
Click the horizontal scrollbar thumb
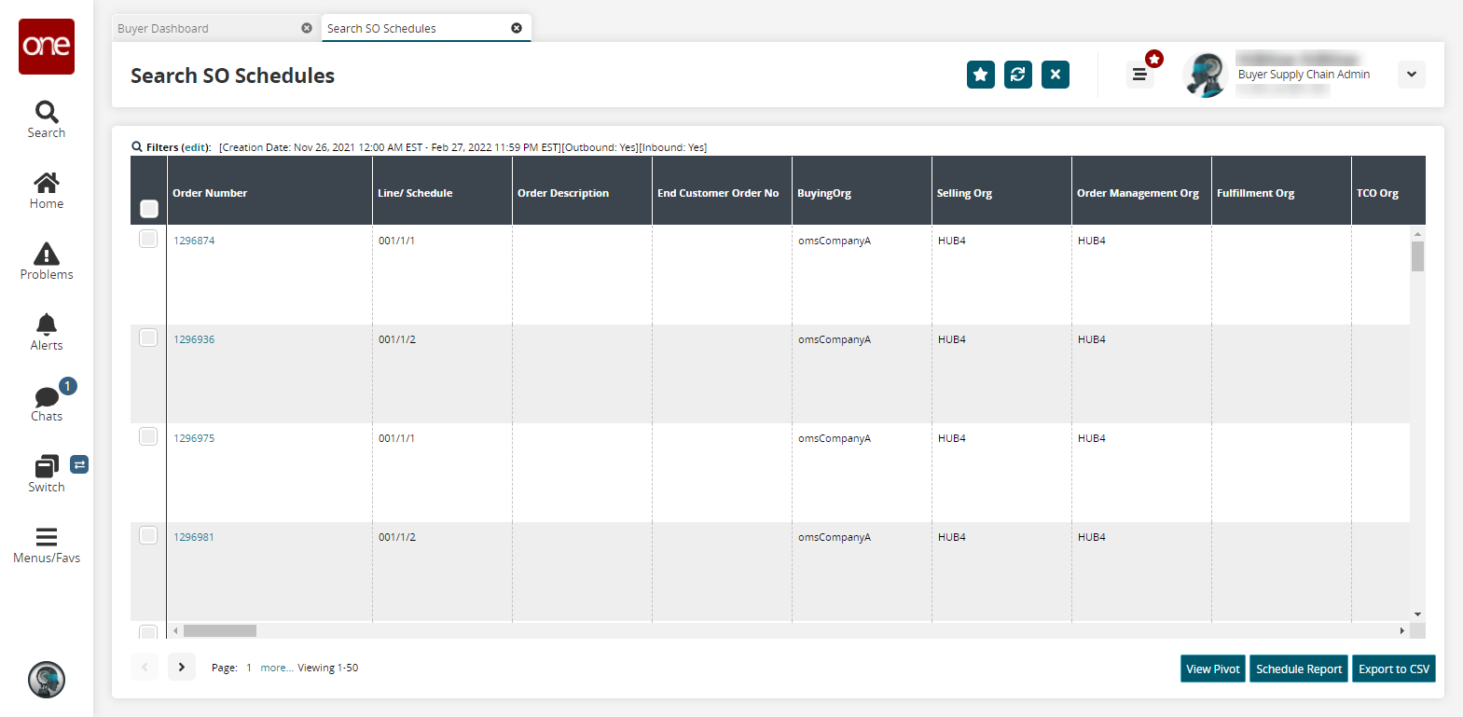pyautogui.click(x=220, y=631)
